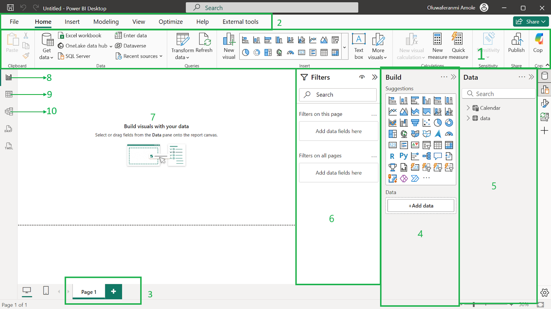551x309 pixels.
Task: Pick treemap in the ribbon gallery
Action: click(268, 53)
